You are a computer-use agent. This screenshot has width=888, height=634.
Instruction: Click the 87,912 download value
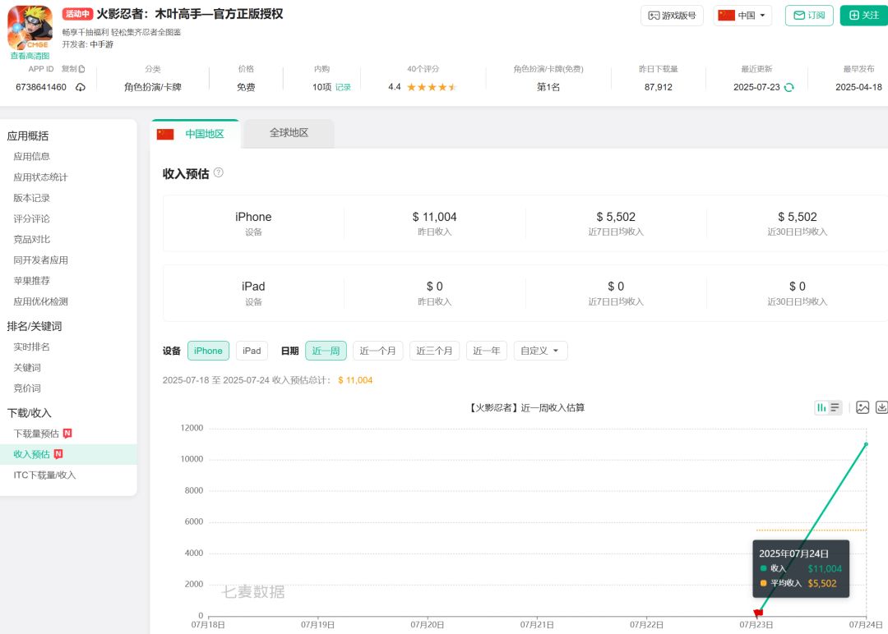[658, 87]
